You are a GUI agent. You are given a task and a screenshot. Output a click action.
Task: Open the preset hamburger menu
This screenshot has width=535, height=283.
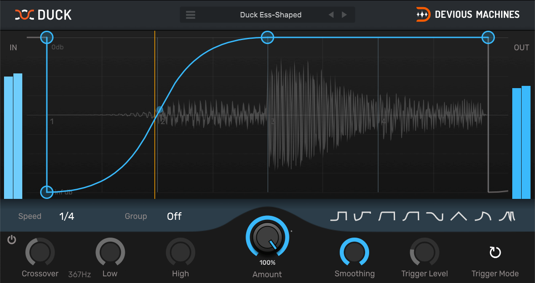coord(191,15)
